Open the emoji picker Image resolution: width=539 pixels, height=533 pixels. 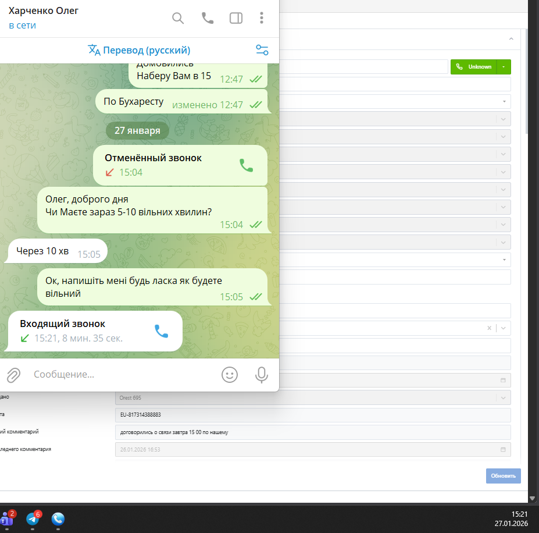pos(229,375)
